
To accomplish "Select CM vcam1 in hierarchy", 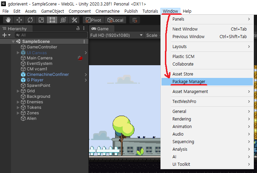I will coord(37,69).
